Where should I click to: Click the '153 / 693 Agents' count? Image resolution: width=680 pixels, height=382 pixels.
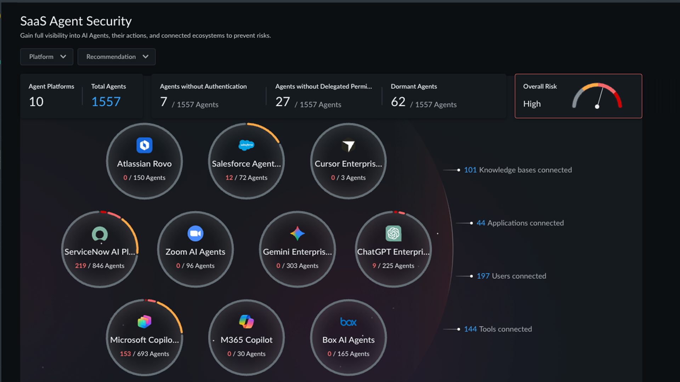pyautogui.click(x=144, y=354)
